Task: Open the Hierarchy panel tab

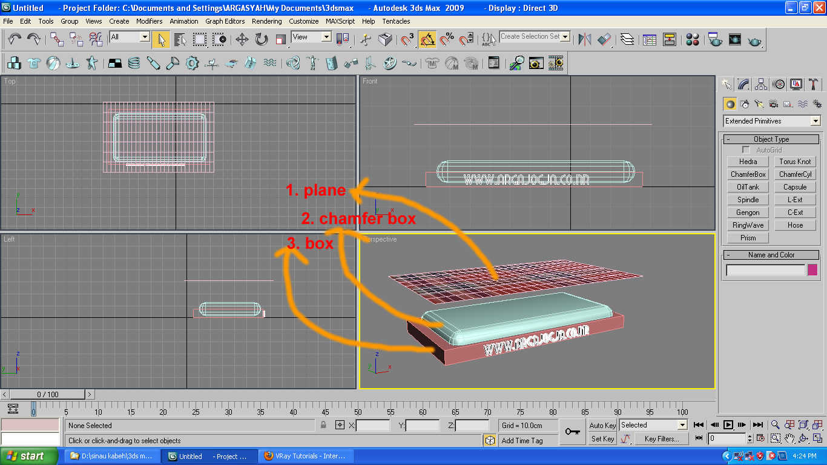Action: pos(761,84)
